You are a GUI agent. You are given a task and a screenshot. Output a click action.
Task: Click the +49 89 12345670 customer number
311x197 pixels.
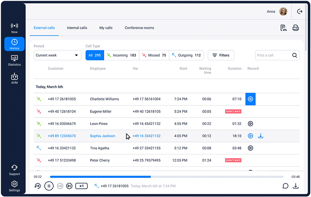click(x=62, y=136)
